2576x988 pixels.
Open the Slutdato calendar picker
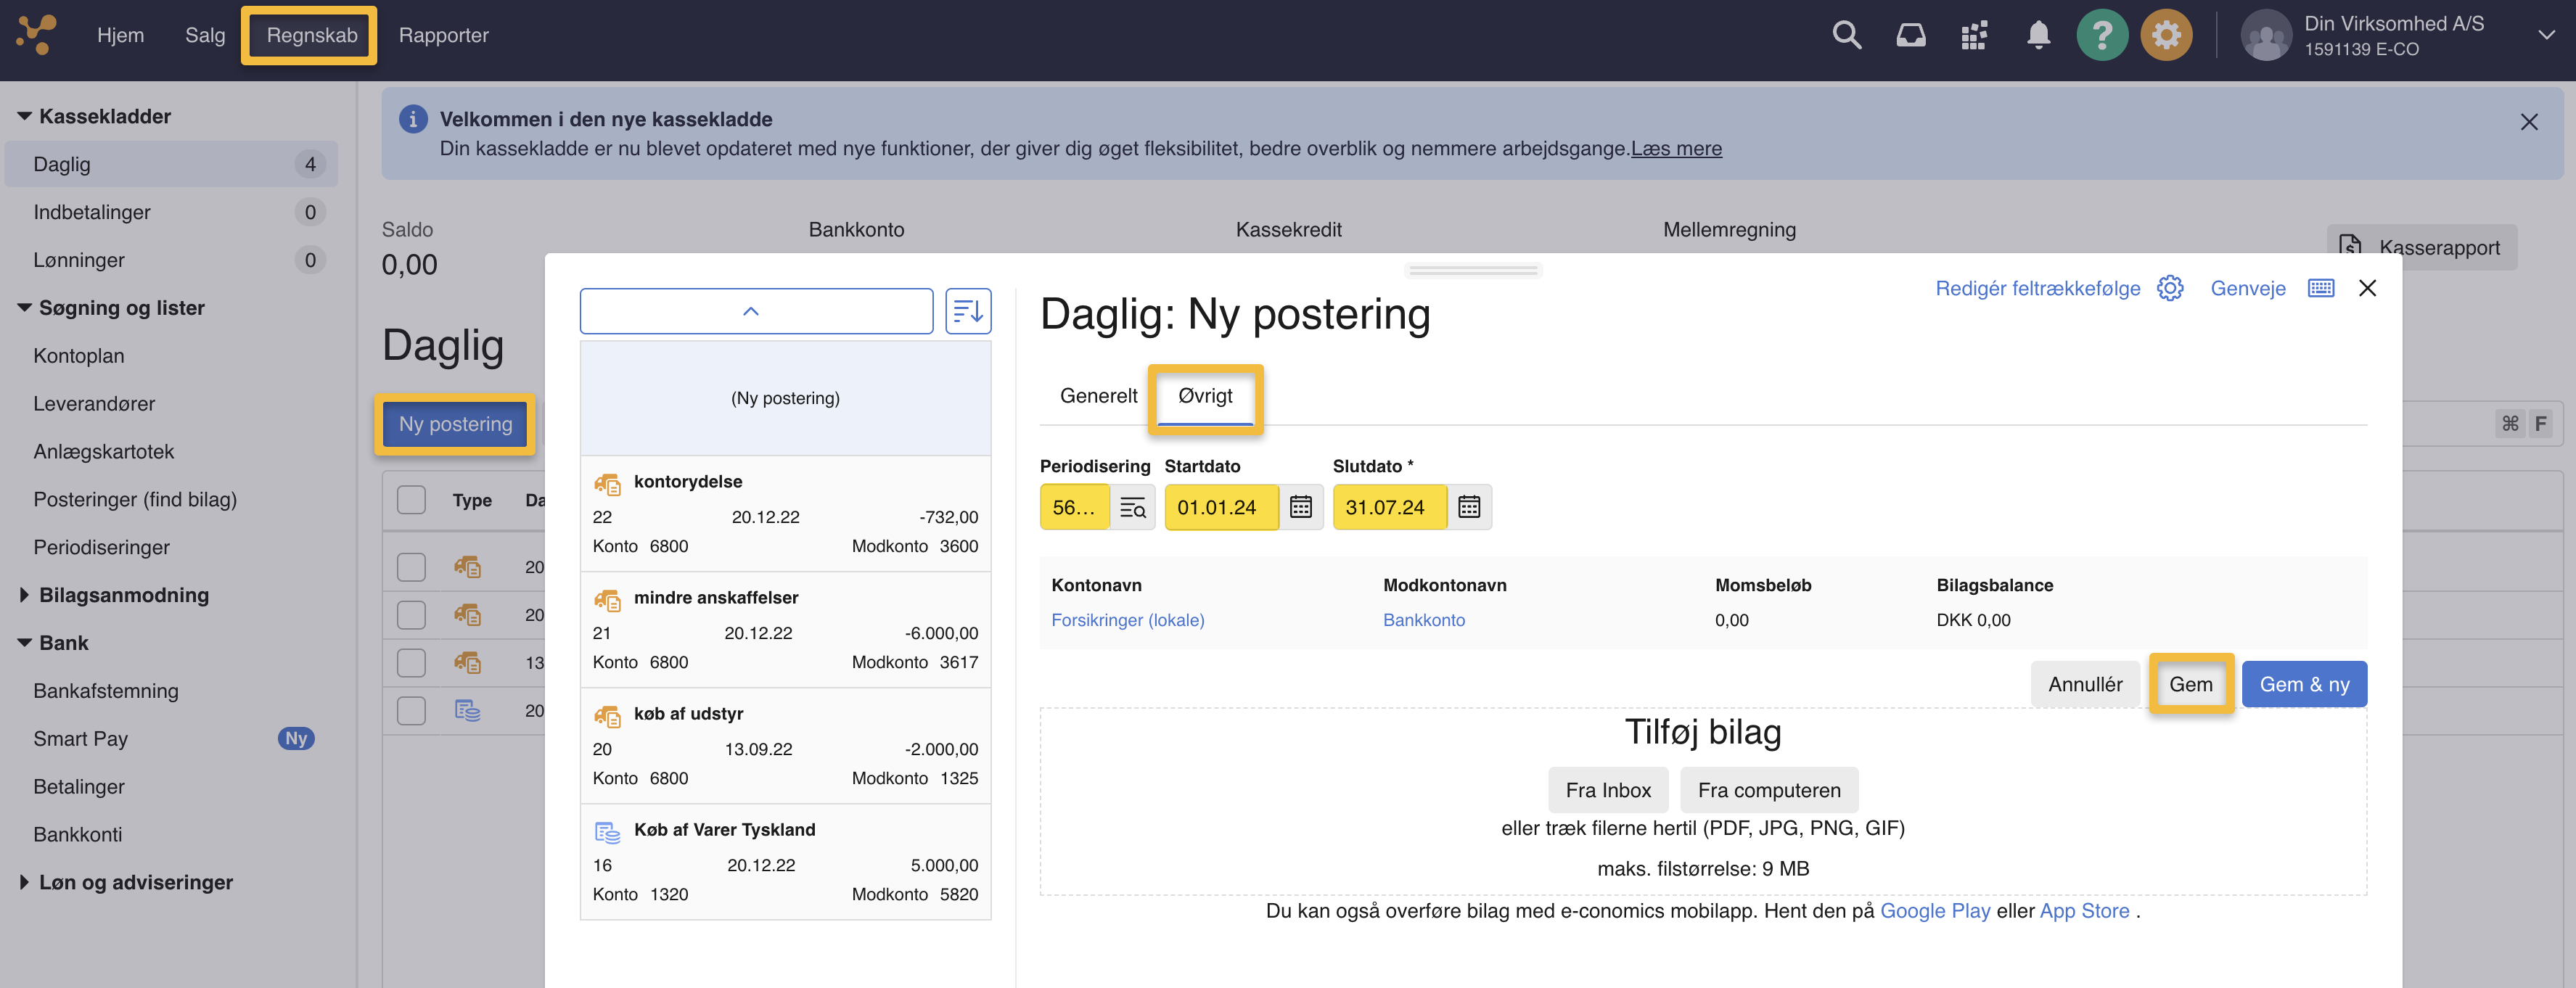click(x=1469, y=507)
